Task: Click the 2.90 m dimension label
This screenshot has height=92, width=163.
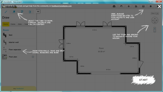Action: (x=134, y=58)
